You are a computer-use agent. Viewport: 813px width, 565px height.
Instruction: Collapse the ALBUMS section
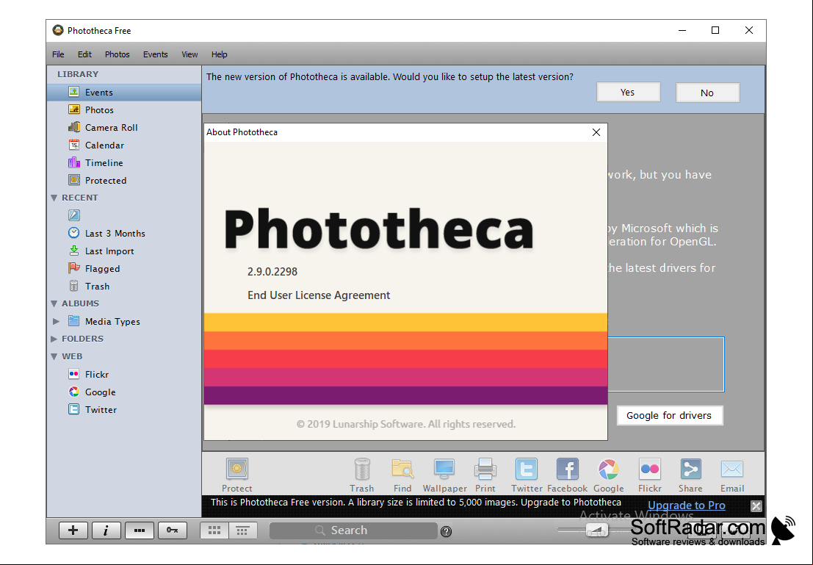[x=54, y=303]
